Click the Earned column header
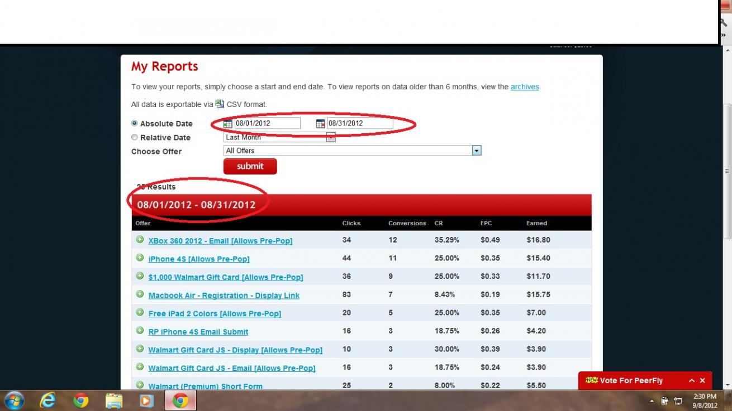The image size is (732, 411). tap(537, 223)
